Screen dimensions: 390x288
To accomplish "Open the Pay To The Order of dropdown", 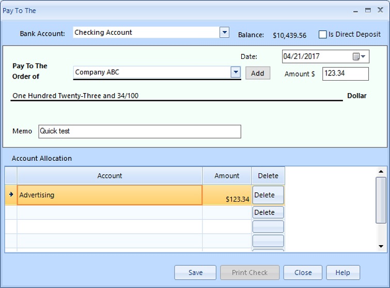I will coord(236,72).
